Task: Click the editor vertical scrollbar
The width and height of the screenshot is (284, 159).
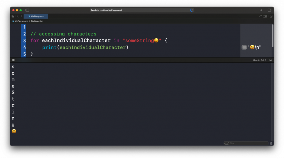Action: pos(273,36)
